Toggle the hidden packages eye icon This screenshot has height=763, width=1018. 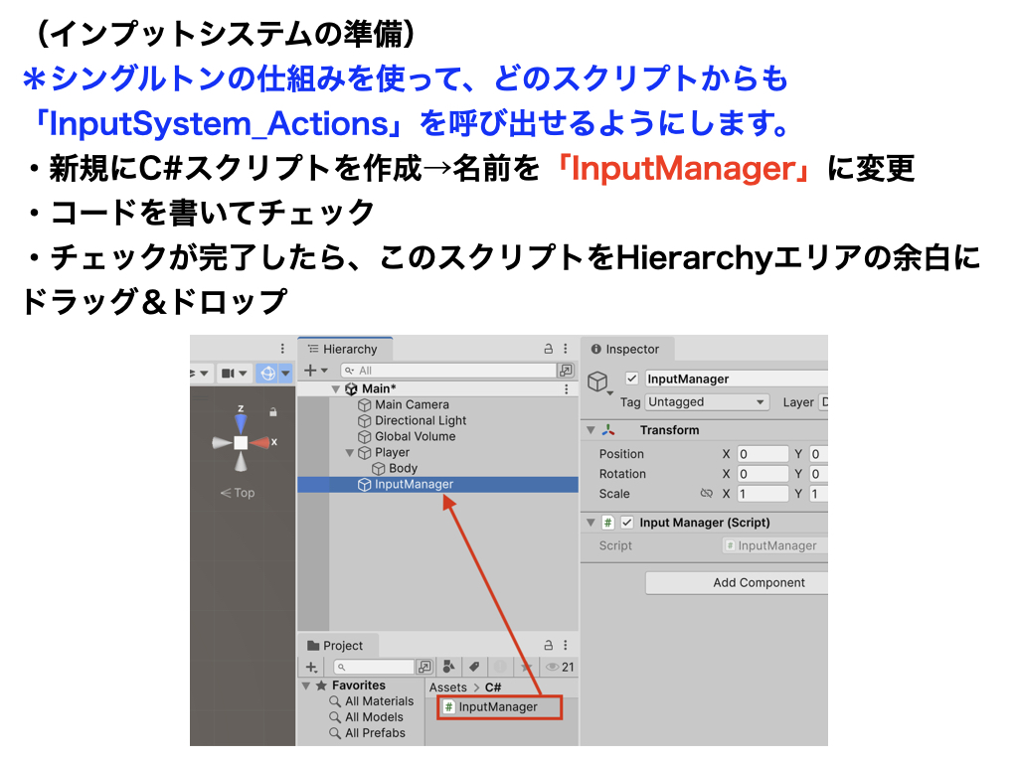tap(560, 667)
